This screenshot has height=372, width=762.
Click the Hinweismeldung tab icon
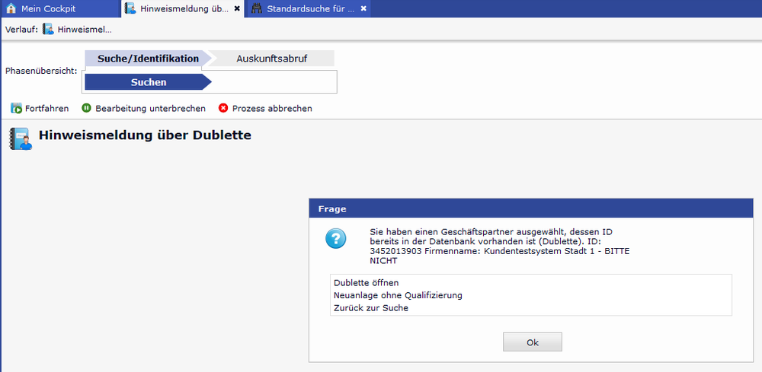pyautogui.click(x=130, y=8)
